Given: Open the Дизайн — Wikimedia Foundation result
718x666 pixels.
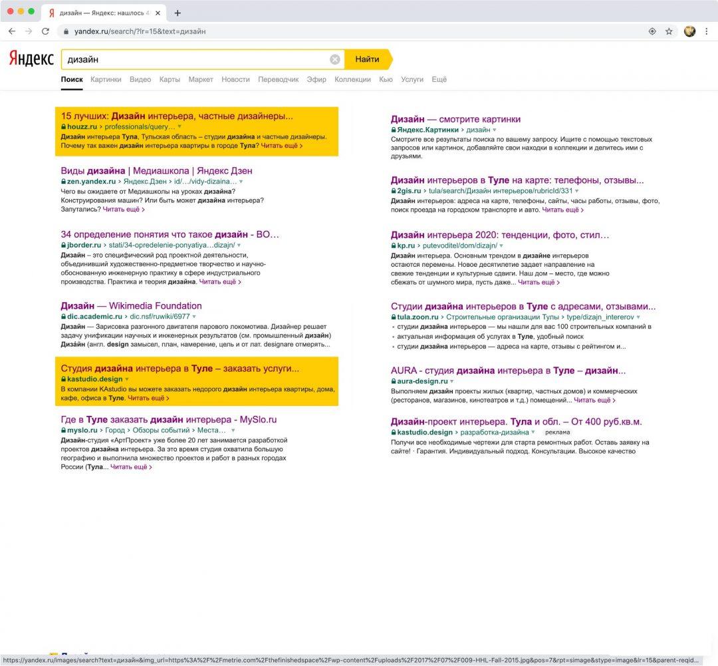Looking at the screenshot, I should [131, 306].
